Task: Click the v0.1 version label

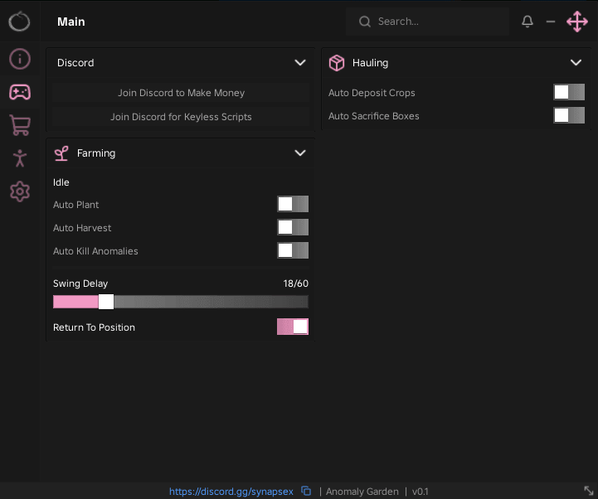Action: 420,492
